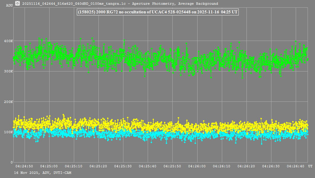Click the 04:25:40 time tick label

pos(148,167)
